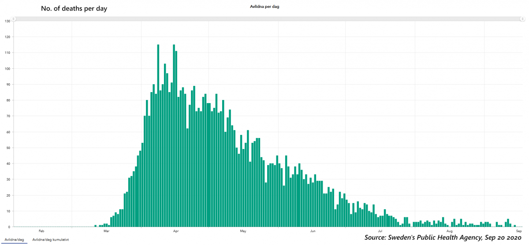Click the Aug x-axis label
529x245 pixels.
click(x=449, y=231)
